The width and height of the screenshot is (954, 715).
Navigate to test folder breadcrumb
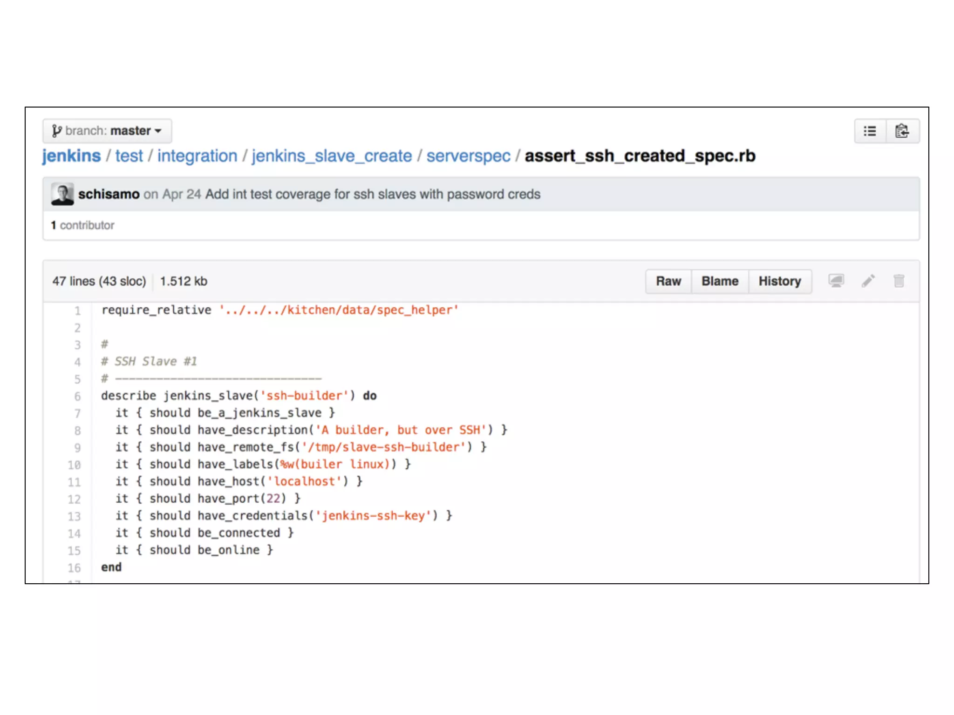click(x=129, y=156)
